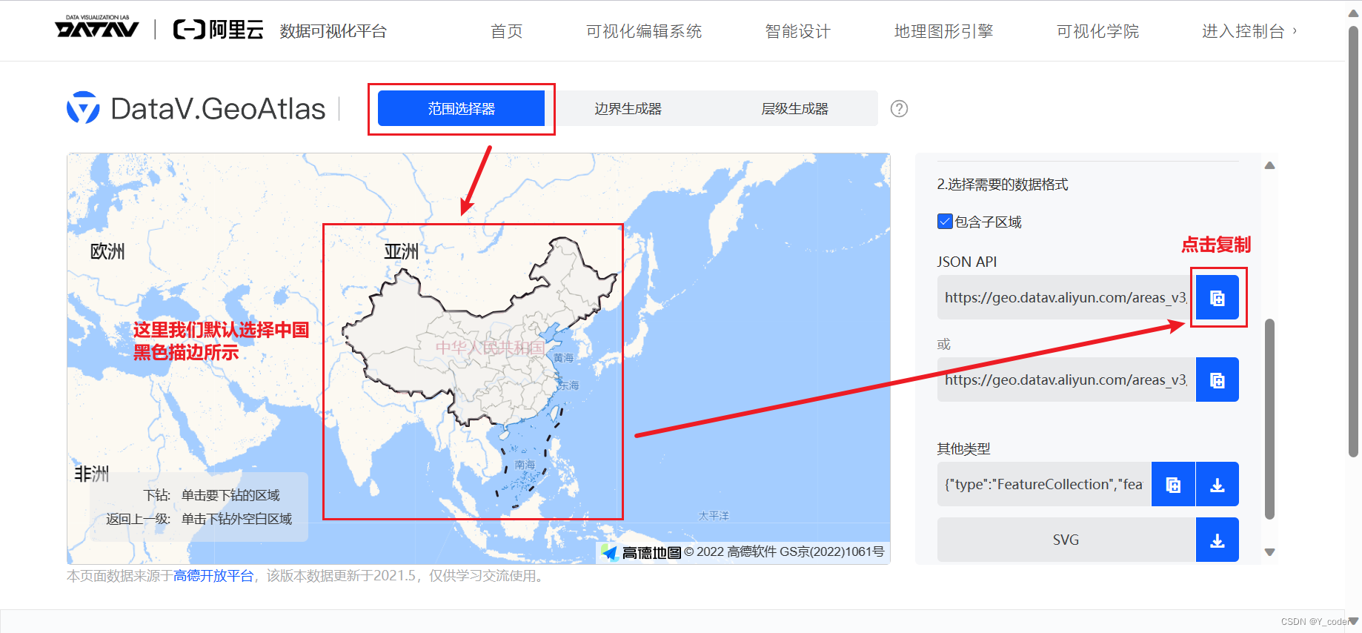Switch to the 层级生成器 tab

(x=794, y=109)
